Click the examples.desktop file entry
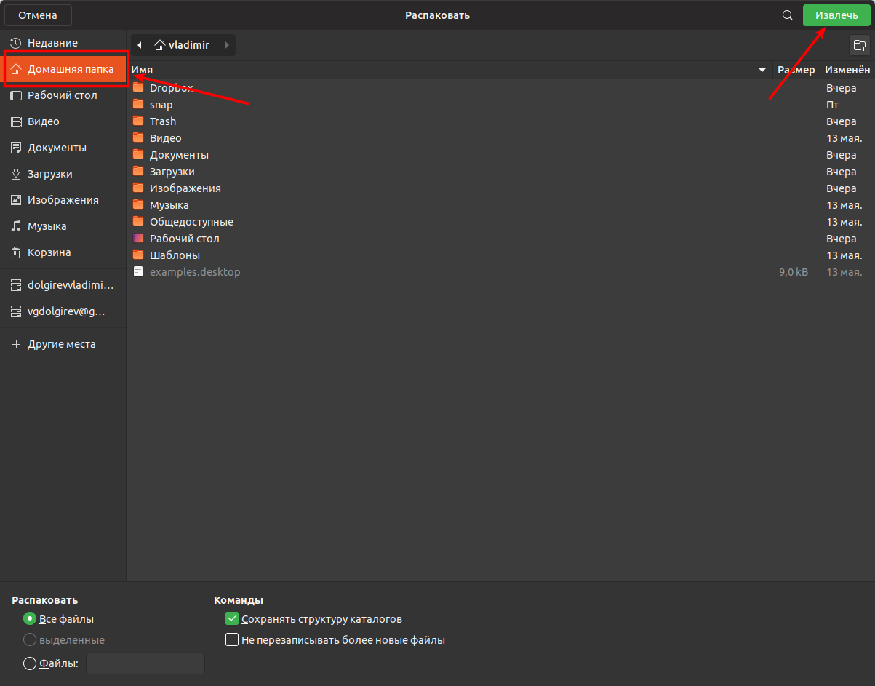The height and width of the screenshot is (686, 875). 501,272
